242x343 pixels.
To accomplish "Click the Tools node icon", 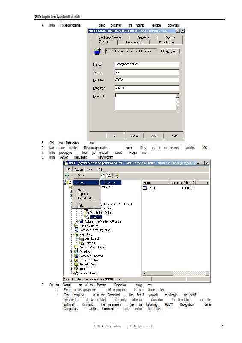I will pos(76,269).
